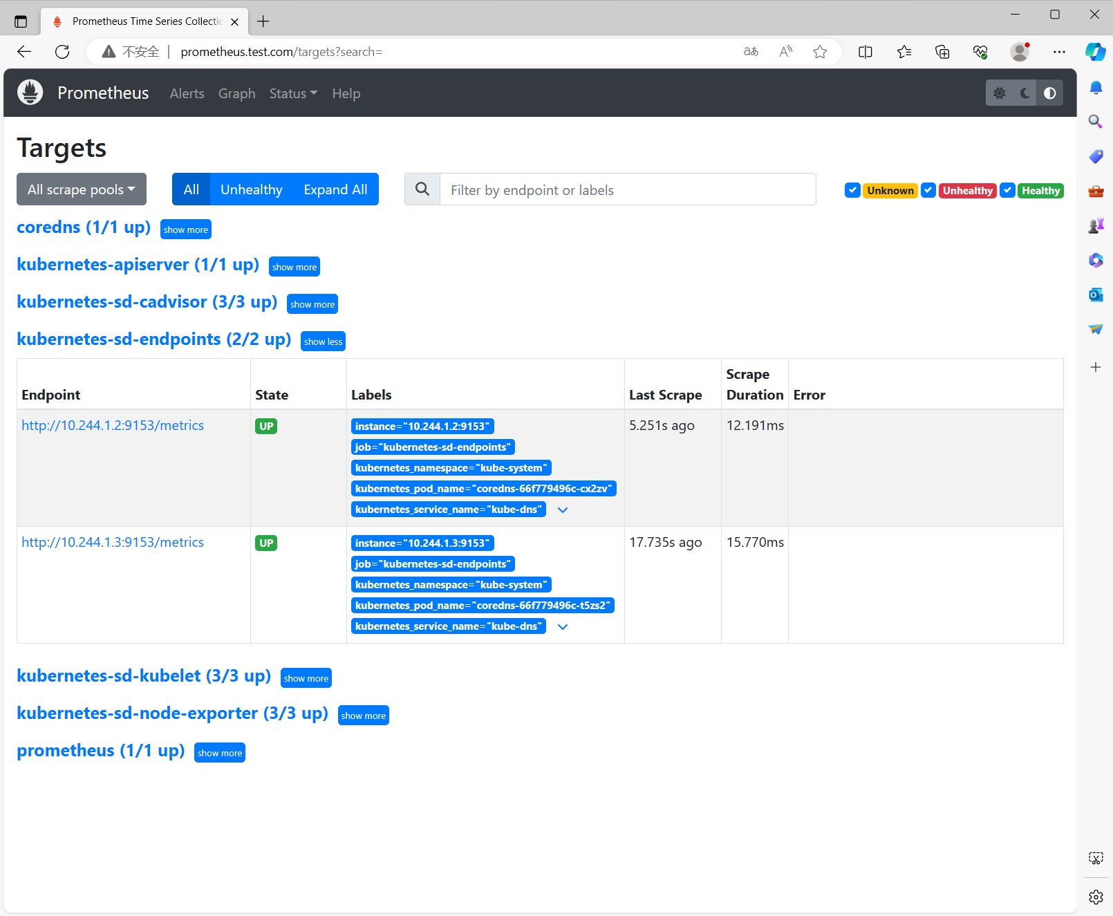Select the Prometheus Time Series browser tab
The height and width of the screenshot is (916, 1113).
pos(146,21)
